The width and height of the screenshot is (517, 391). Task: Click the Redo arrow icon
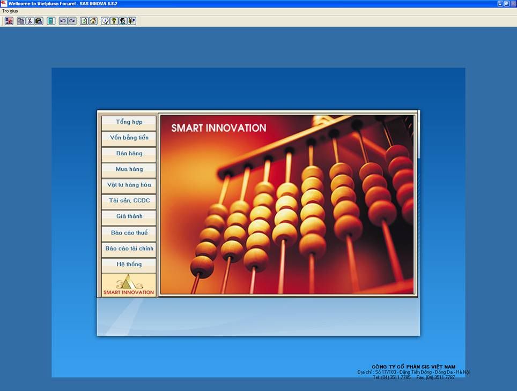pyautogui.click(x=72, y=21)
